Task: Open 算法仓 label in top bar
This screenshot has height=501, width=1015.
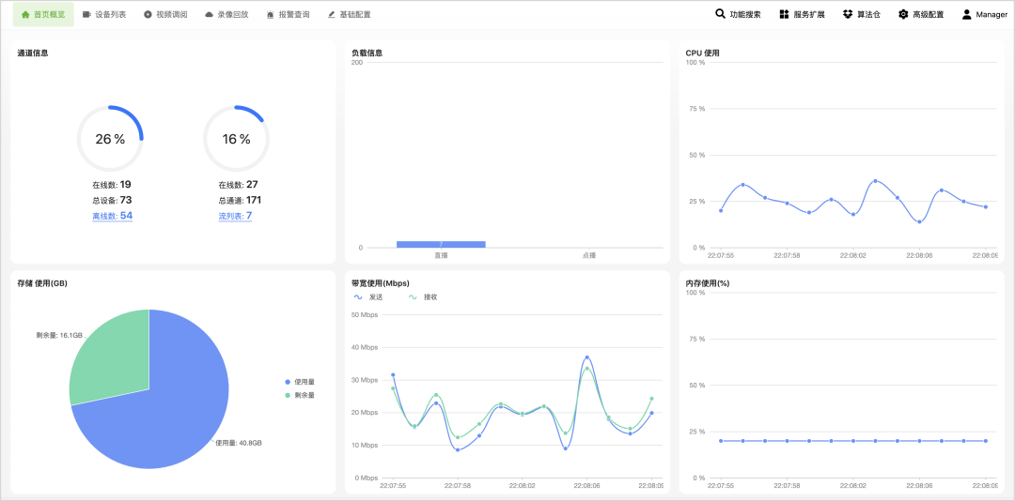Action: (868, 14)
